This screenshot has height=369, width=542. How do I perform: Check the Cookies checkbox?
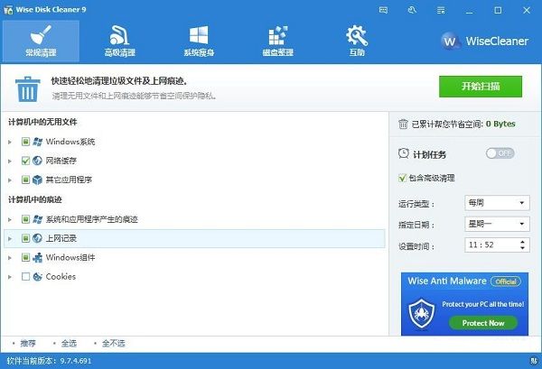tap(25, 276)
